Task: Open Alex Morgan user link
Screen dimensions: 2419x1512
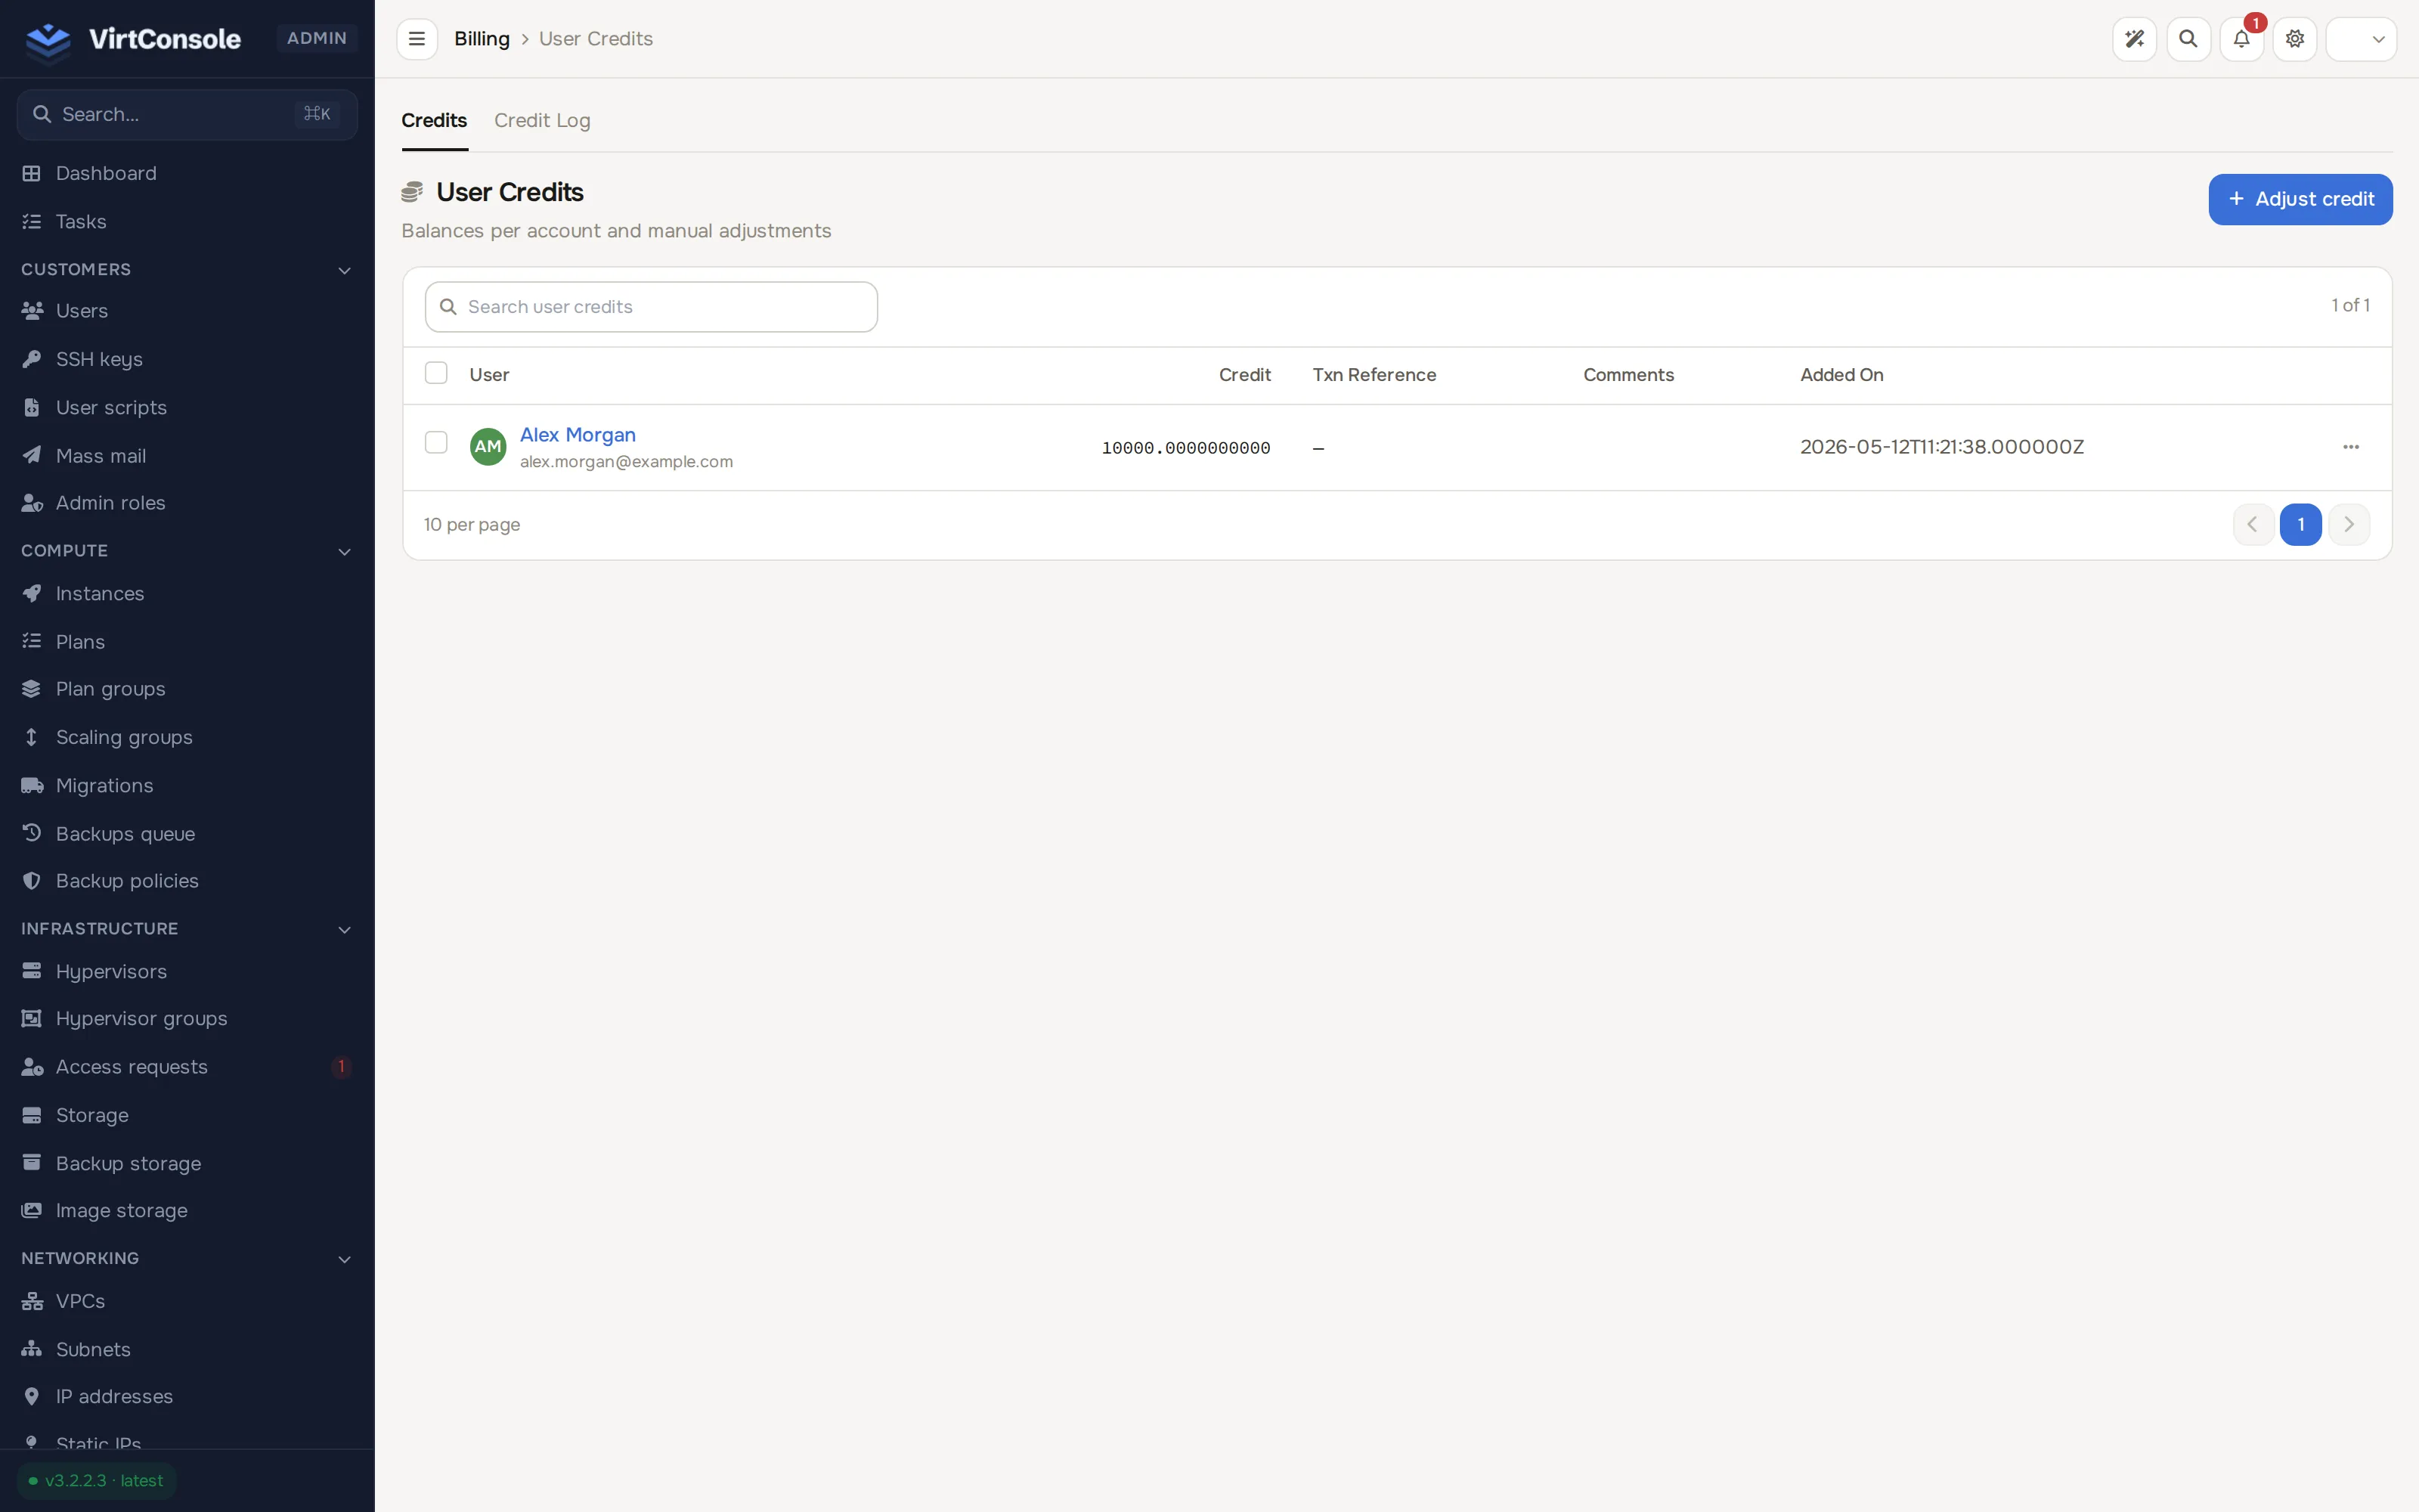Action: 578,434
